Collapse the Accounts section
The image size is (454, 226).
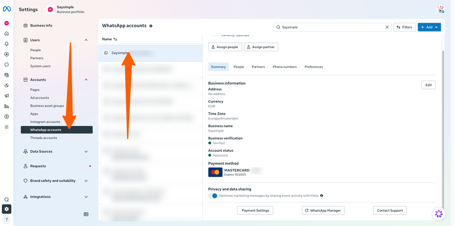[86, 80]
